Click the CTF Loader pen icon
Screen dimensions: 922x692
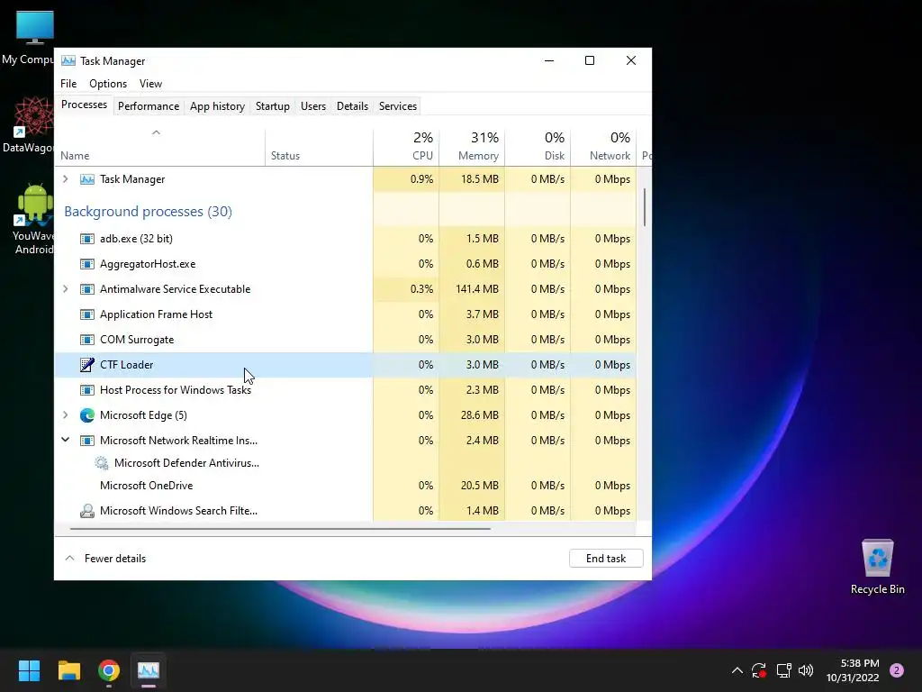point(87,365)
